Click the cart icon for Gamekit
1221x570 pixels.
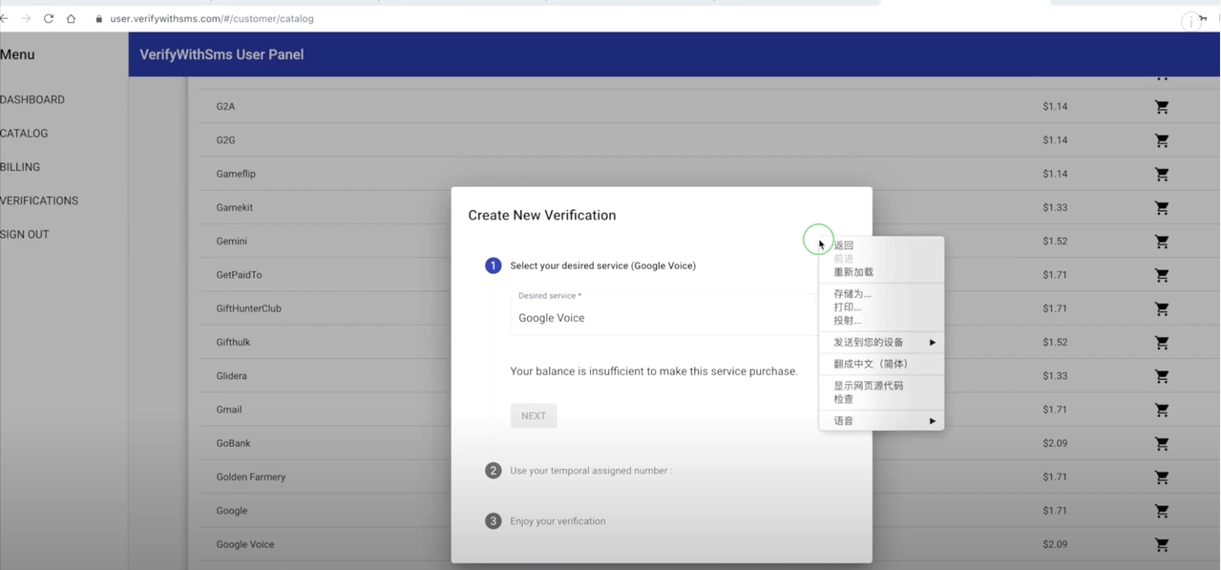click(1162, 208)
